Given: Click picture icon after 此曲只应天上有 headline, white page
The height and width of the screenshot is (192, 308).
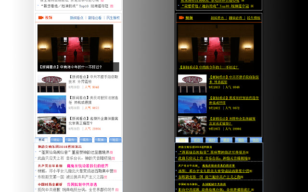Looking at the screenshot, I should [x=113, y=158].
